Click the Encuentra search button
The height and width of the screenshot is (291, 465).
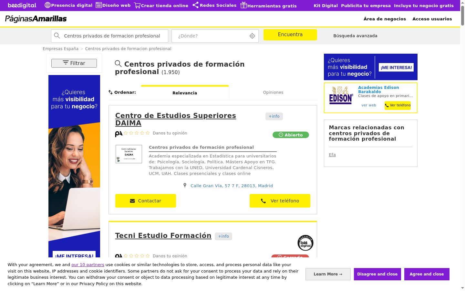pyautogui.click(x=290, y=35)
